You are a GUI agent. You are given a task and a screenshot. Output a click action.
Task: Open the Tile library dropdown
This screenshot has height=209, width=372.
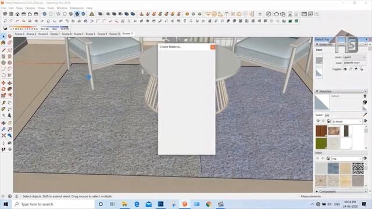(x=346, y=158)
